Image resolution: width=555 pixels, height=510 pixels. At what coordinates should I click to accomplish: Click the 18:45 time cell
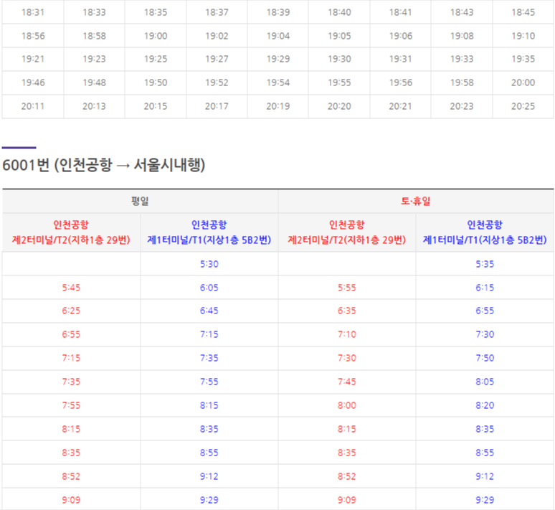click(523, 12)
